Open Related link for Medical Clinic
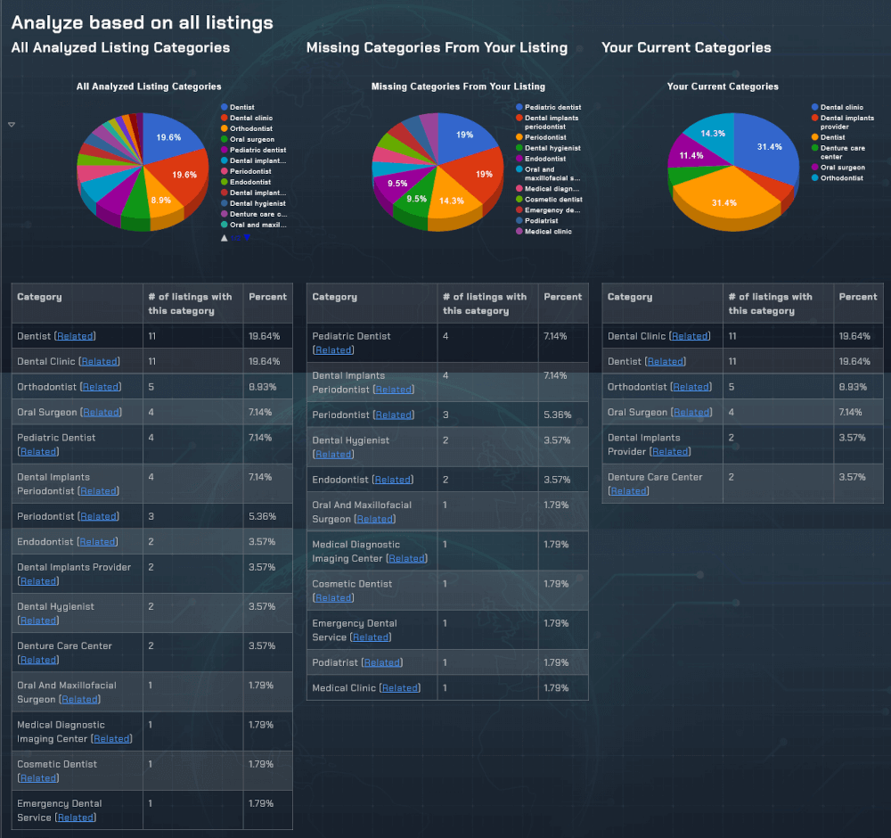This screenshot has width=891, height=838. click(x=400, y=688)
